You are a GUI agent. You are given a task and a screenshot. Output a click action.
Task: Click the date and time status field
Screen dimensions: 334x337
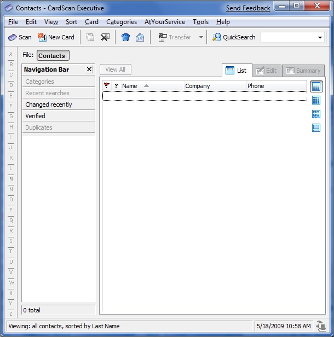[284, 326]
